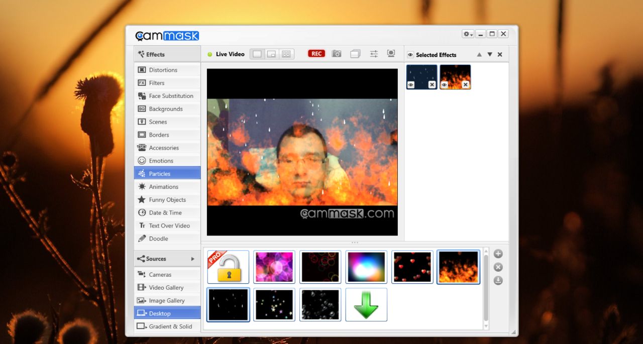
Task: Click the Effects panel header
Action: coord(167,54)
